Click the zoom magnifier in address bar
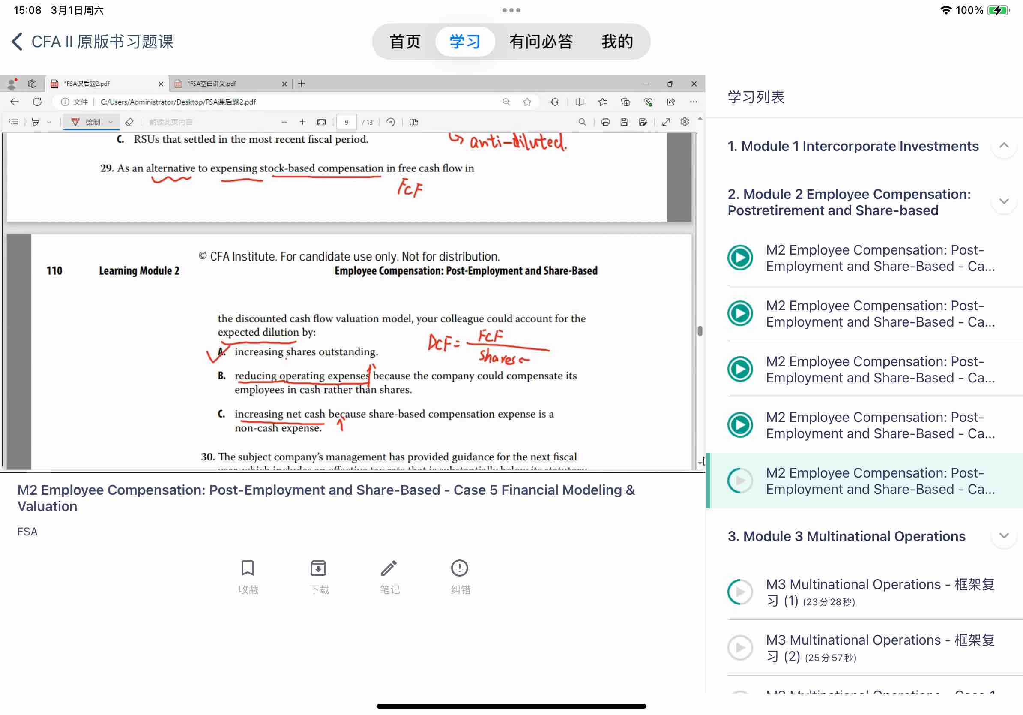Viewport: 1023px width, 715px height. [x=506, y=102]
